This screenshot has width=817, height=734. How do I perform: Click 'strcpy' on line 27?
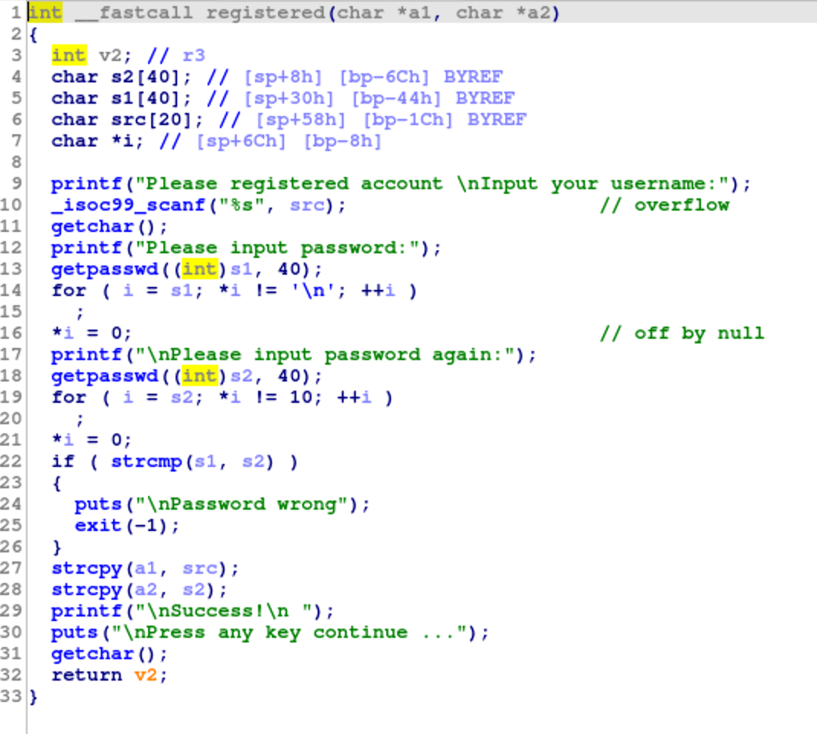pyautogui.click(x=86, y=568)
